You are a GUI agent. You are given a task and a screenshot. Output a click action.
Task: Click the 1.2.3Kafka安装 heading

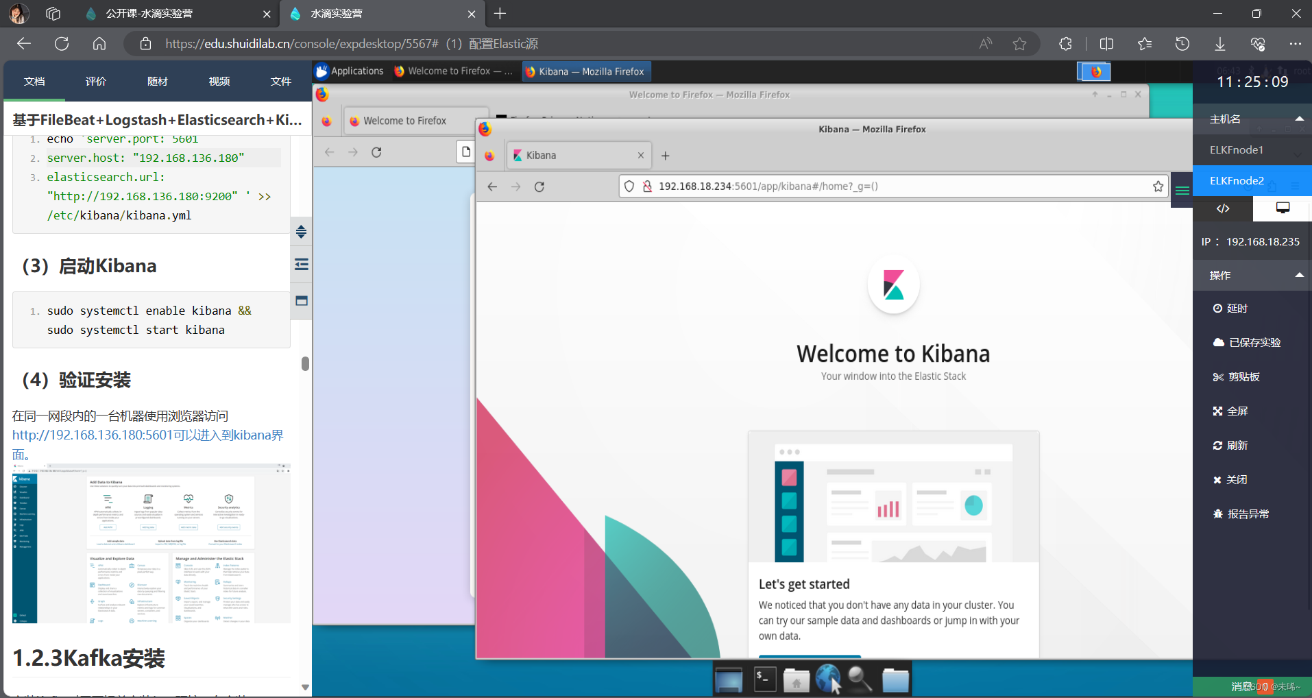click(x=89, y=658)
